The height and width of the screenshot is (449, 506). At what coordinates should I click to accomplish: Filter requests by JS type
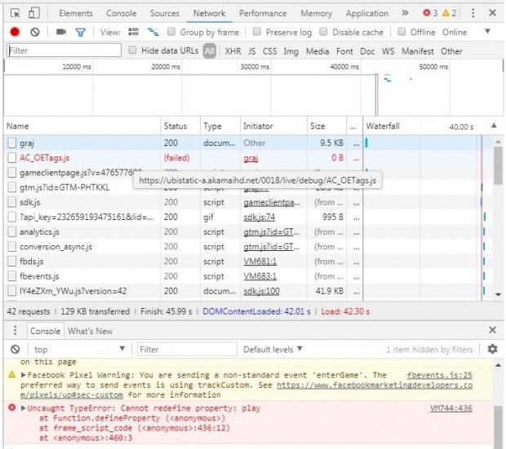pyautogui.click(x=251, y=51)
